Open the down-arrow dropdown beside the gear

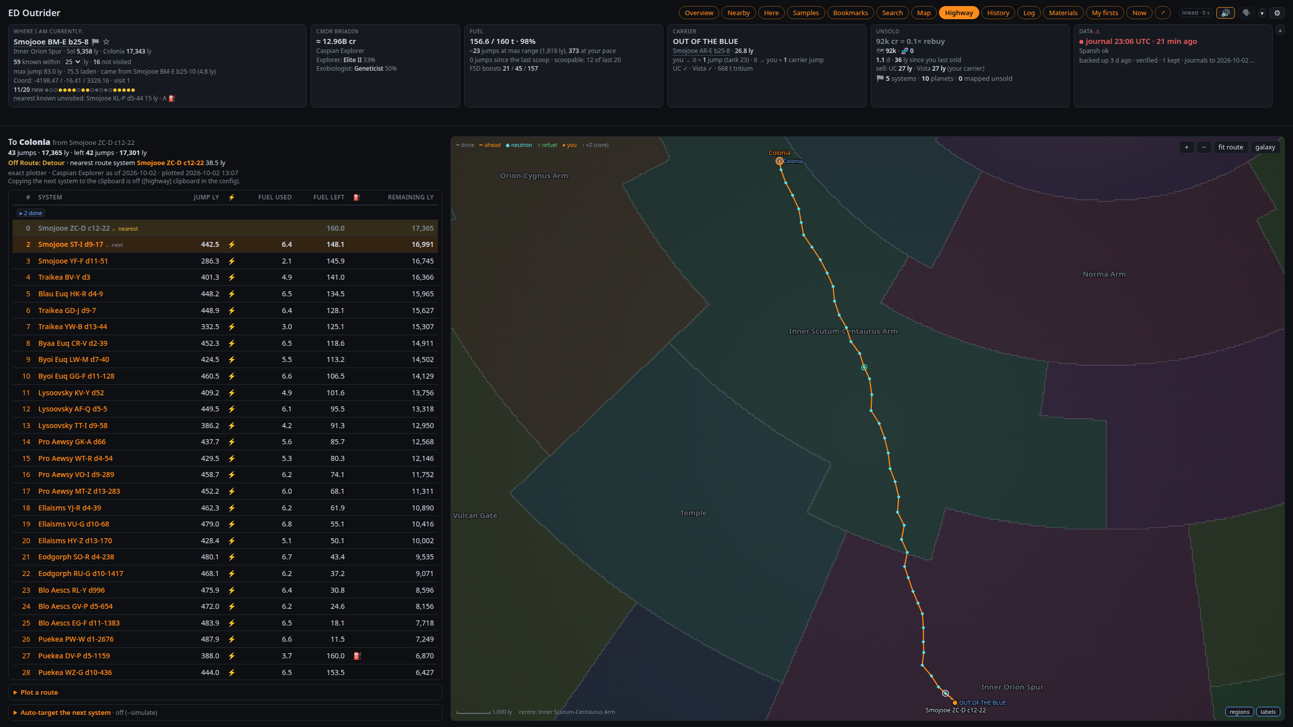[x=1262, y=13]
